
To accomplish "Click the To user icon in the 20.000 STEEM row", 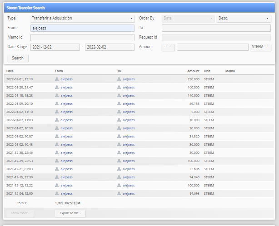I will (x=119, y=128).
